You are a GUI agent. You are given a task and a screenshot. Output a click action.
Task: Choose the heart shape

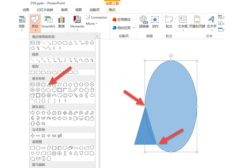[x=70, y=95]
